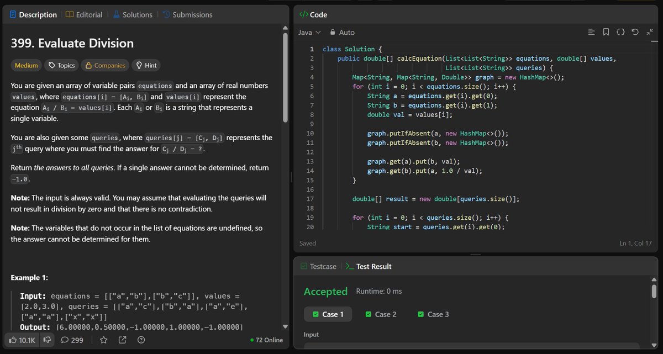
Task: Exit fullscreen editor with shrink arrows icon
Action: pyautogui.click(x=649, y=33)
